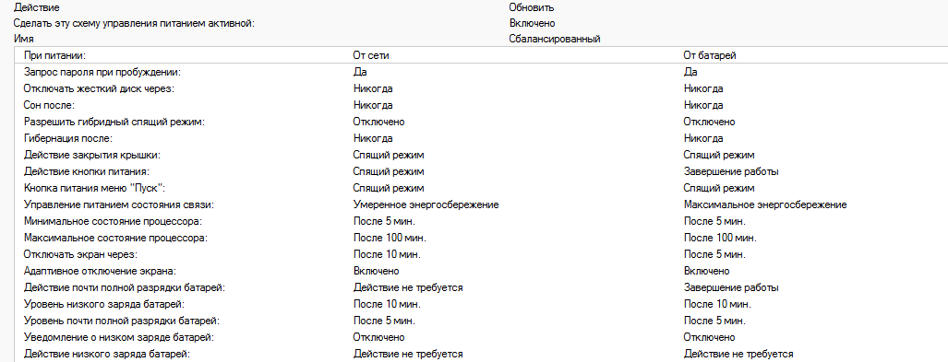
Task: Select the 'Сон после:' row label
Action: pos(50,106)
